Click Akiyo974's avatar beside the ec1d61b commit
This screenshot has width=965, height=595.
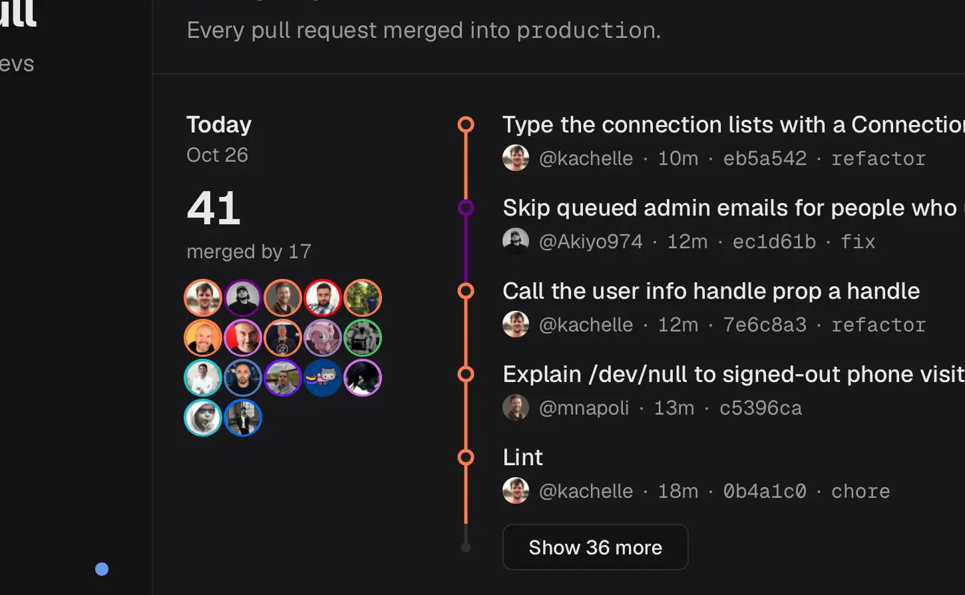516,241
